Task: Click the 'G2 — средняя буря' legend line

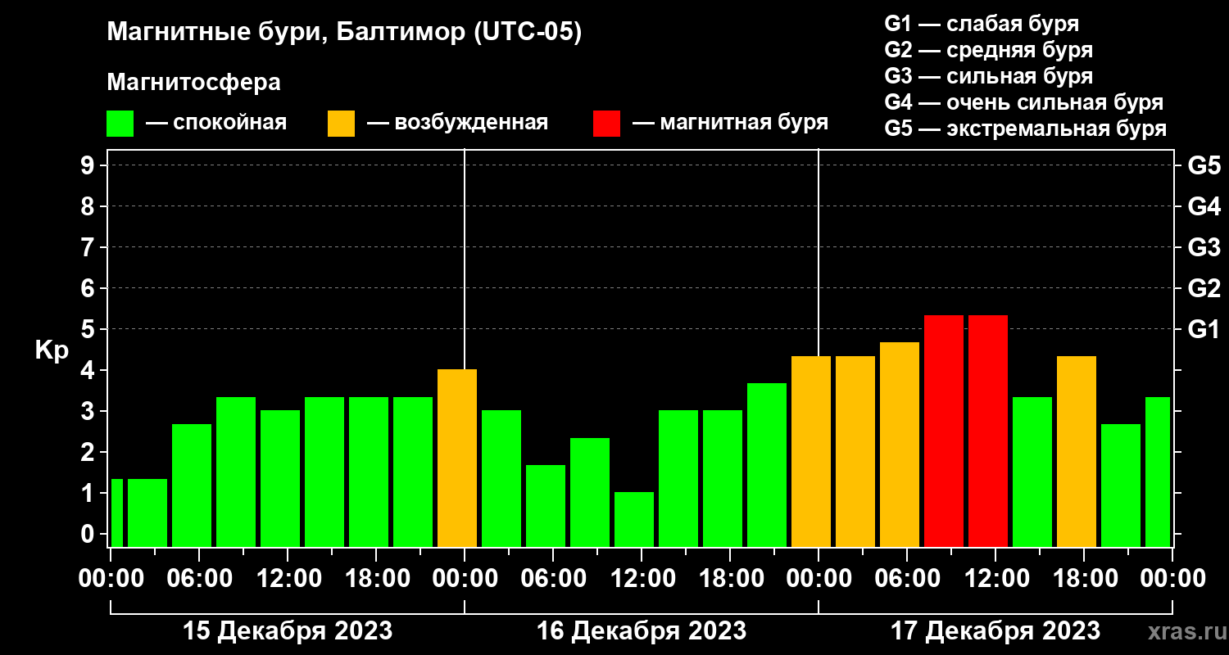Action: tap(989, 50)
